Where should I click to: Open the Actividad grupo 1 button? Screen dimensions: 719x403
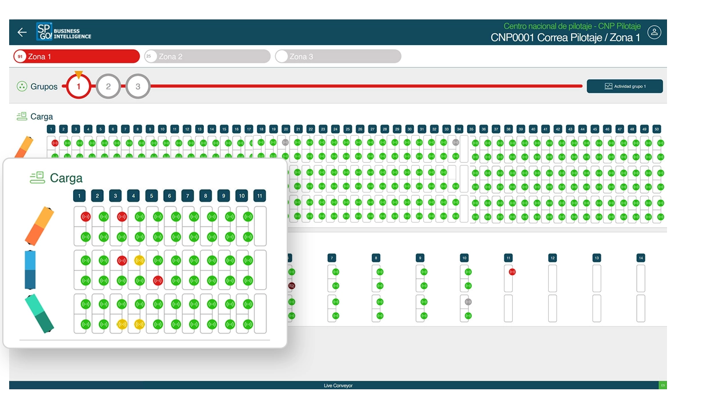click(x=625, y=86)
